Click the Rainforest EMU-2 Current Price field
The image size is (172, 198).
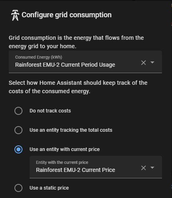[96, 167]
